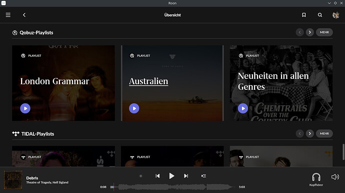Click the Debris track title
Screen dimensions: 345x193
[x=32, y=178]
